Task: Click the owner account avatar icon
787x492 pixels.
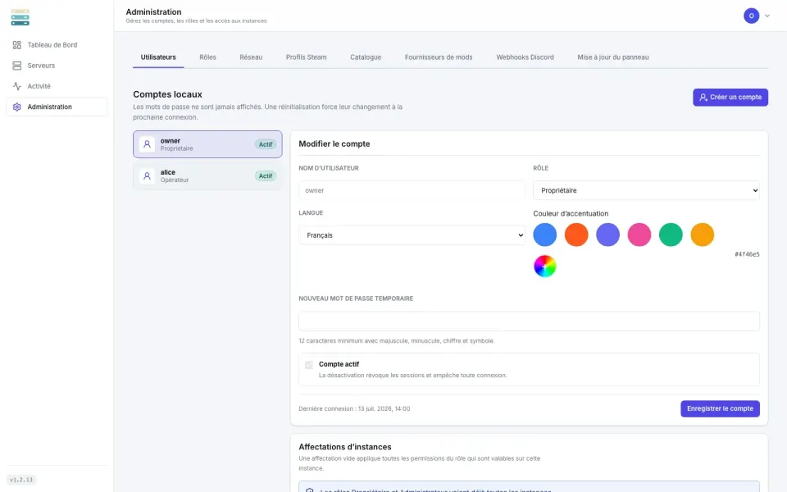Action: click(147, 144)
